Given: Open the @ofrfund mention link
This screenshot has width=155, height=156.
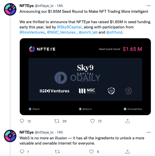Looking at the screenshot, I should 114,32.
